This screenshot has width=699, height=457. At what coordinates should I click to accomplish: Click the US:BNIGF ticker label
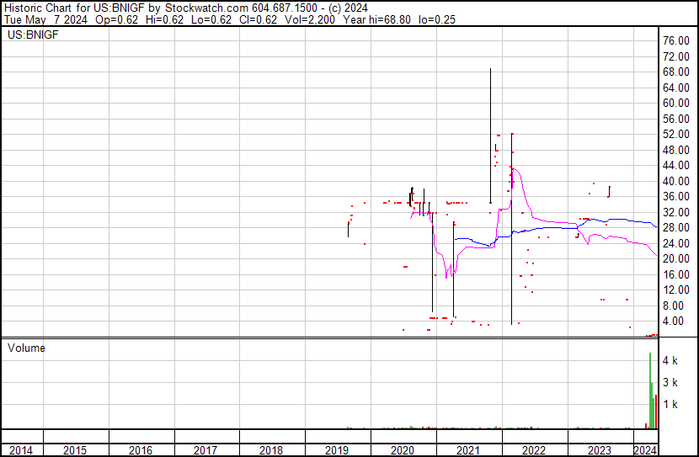click(x=26, y=35)
